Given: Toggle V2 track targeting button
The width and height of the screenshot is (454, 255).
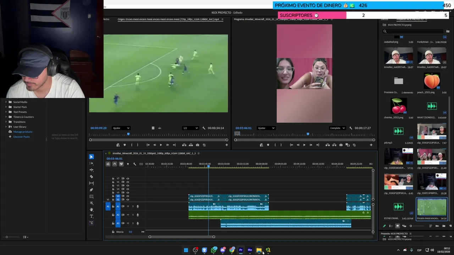Looking at the screenshot, I should (118, 196).
